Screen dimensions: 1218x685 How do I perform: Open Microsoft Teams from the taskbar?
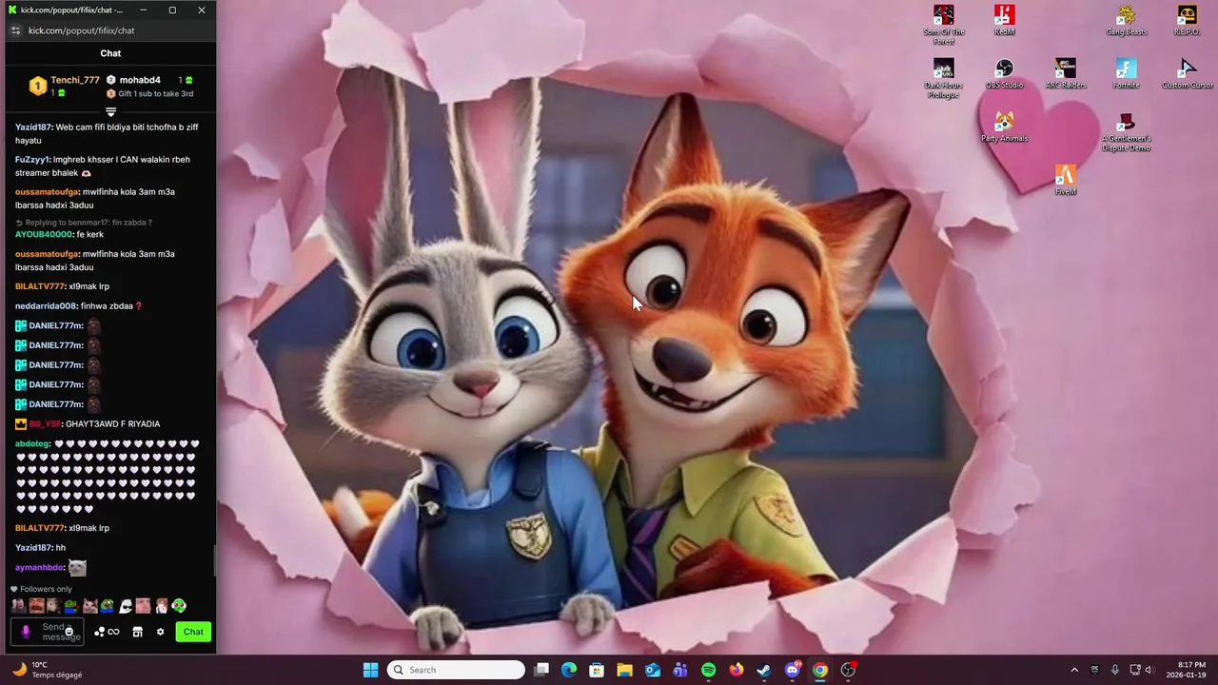pos(680,670)
